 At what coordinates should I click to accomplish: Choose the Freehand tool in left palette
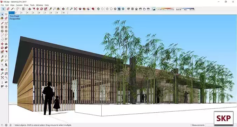point(6,23)
